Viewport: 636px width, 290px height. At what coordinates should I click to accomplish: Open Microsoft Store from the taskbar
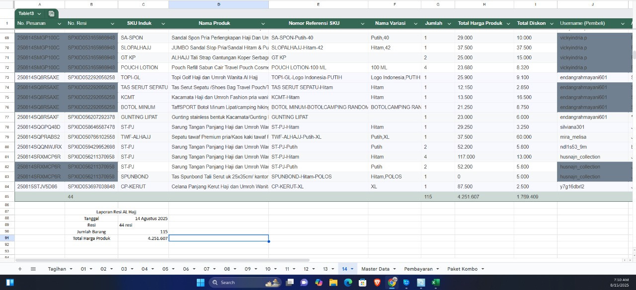[x=363, y=283]
